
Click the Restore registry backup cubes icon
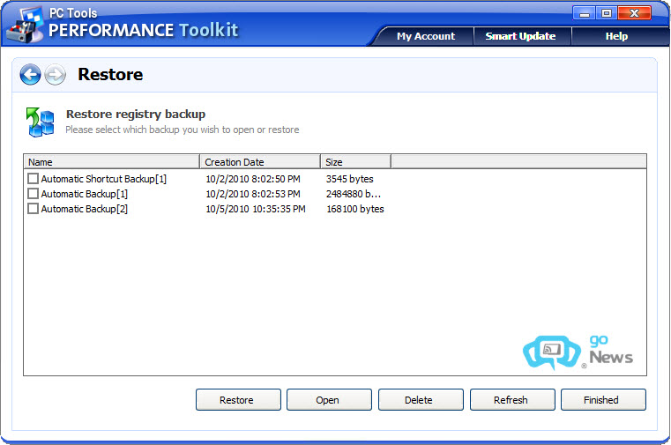(x=41, y=122)
